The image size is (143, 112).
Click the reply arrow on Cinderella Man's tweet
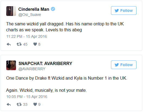pos(9,44)
